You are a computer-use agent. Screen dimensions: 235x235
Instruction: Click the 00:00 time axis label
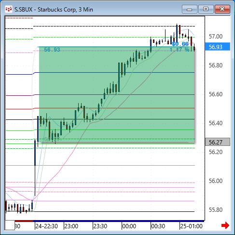point(129,226)
